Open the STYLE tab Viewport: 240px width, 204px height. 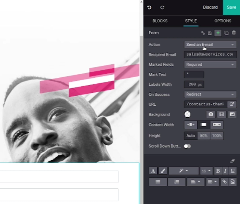(x=191, y=21)
